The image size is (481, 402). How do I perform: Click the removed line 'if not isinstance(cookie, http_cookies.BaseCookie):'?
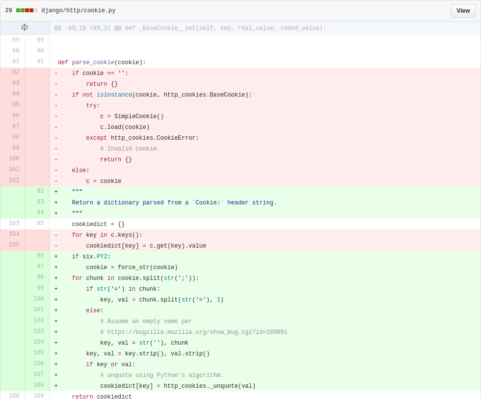pos(161,95)
